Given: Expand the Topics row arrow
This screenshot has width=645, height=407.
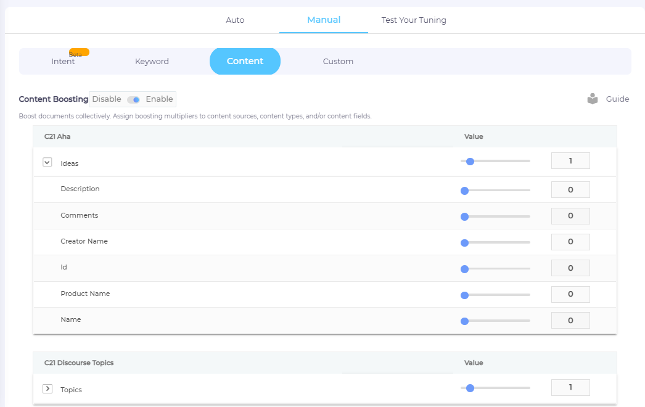Looking at the screenshot, I should (47, 389).
